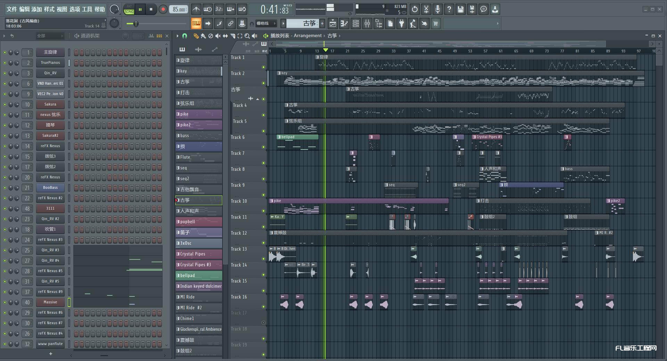
Task: Open the 编辑 (Edit) menu
Action: 24,9
